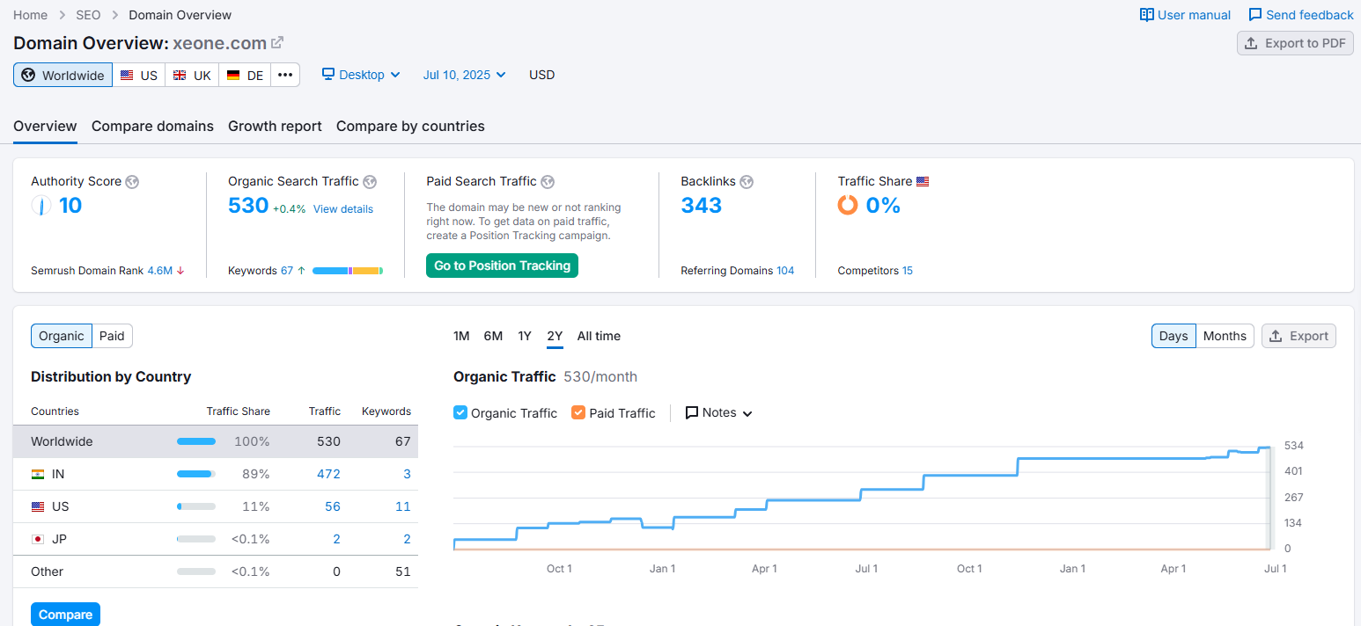Click IN traffic value 472

[x=328, y=474]
